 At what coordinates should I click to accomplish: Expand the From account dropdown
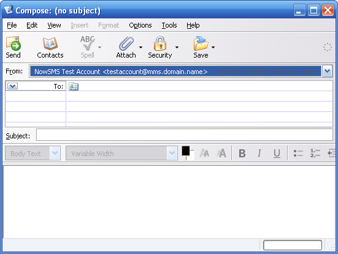(x=327, y=71)
